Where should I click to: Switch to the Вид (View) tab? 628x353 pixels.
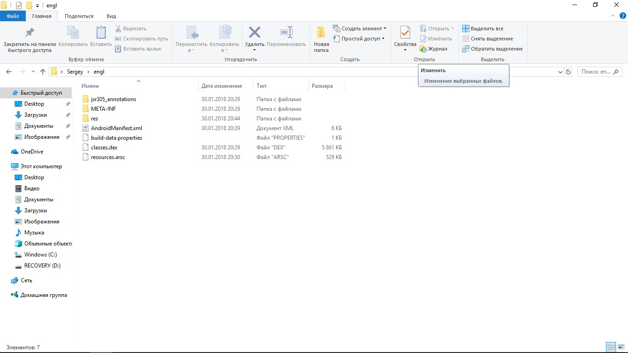pyautogui.click(x=111, y=16)
